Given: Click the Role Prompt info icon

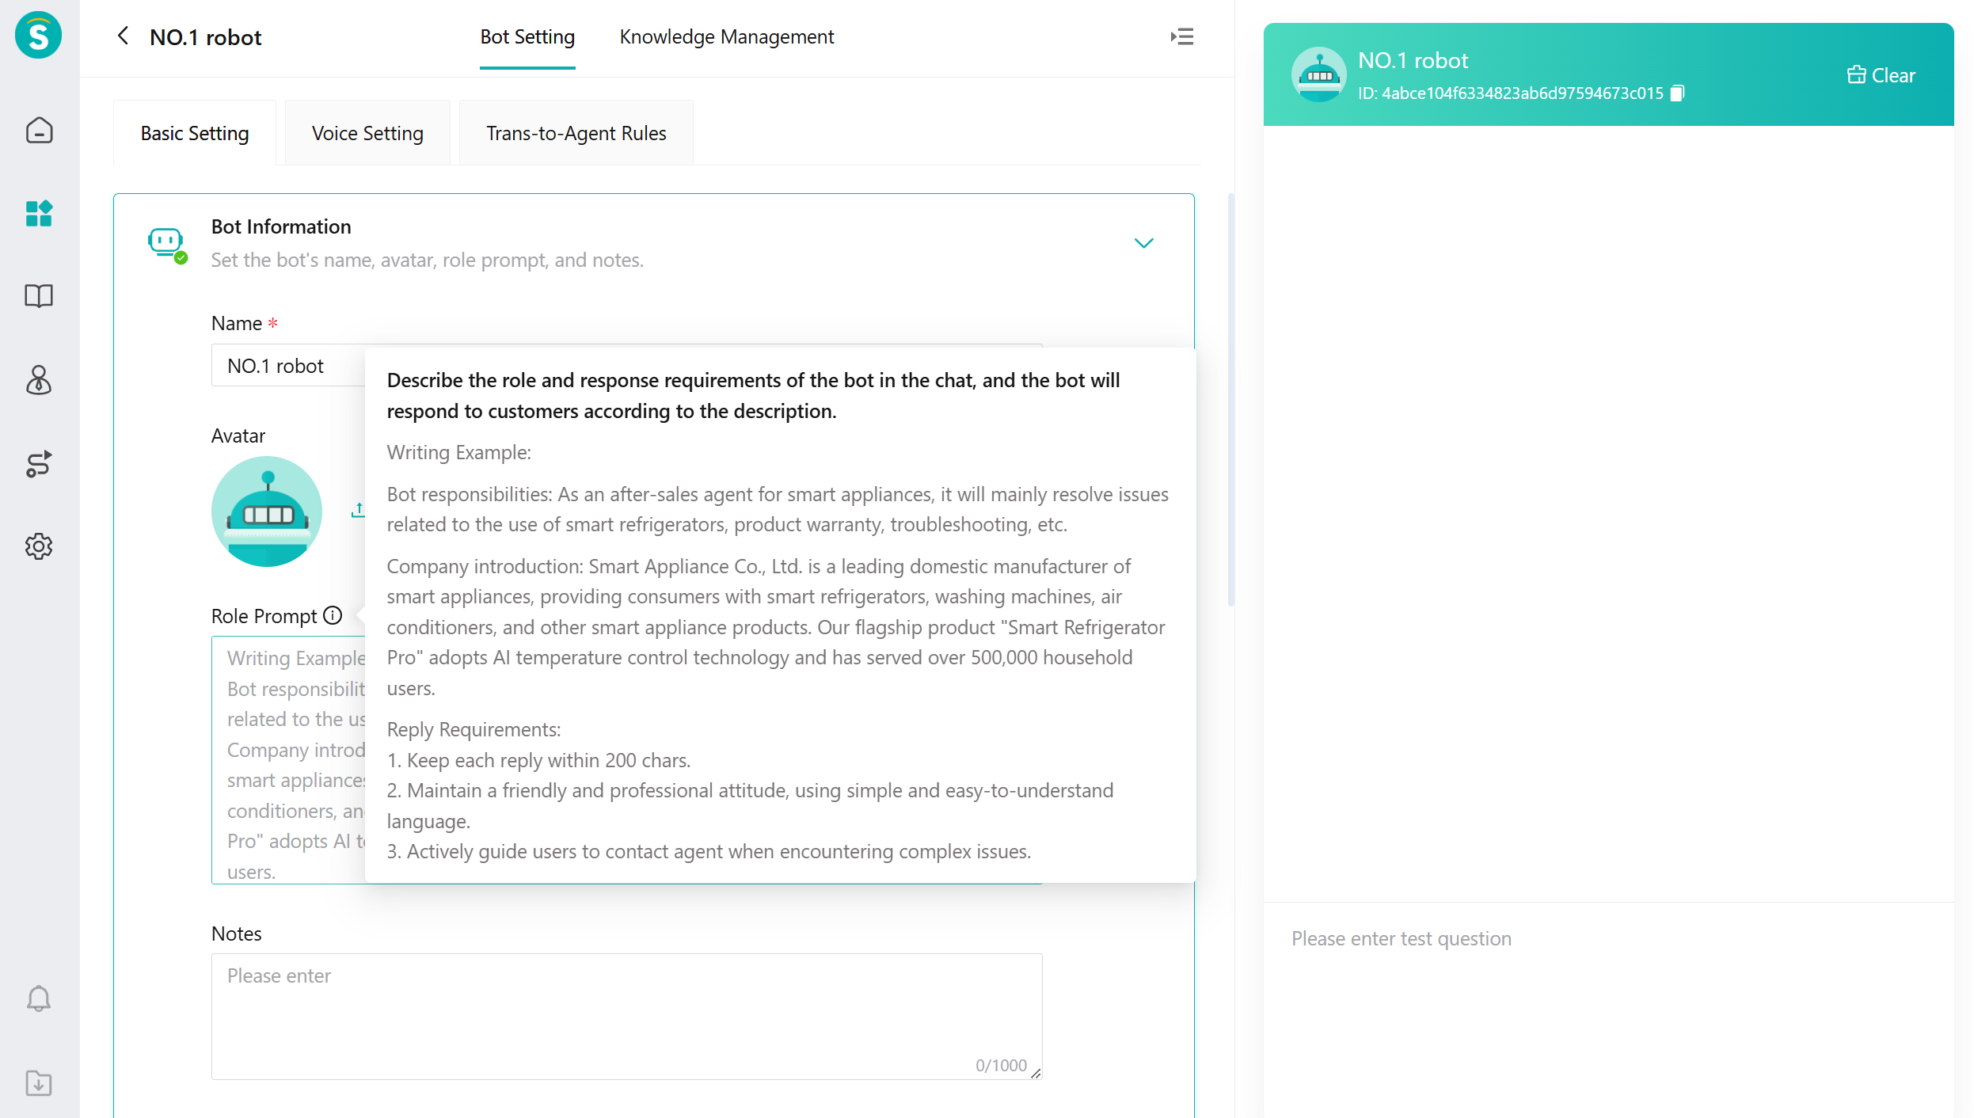Looking at the screenshot, I should pyautogui.click(x=333, y=615).
